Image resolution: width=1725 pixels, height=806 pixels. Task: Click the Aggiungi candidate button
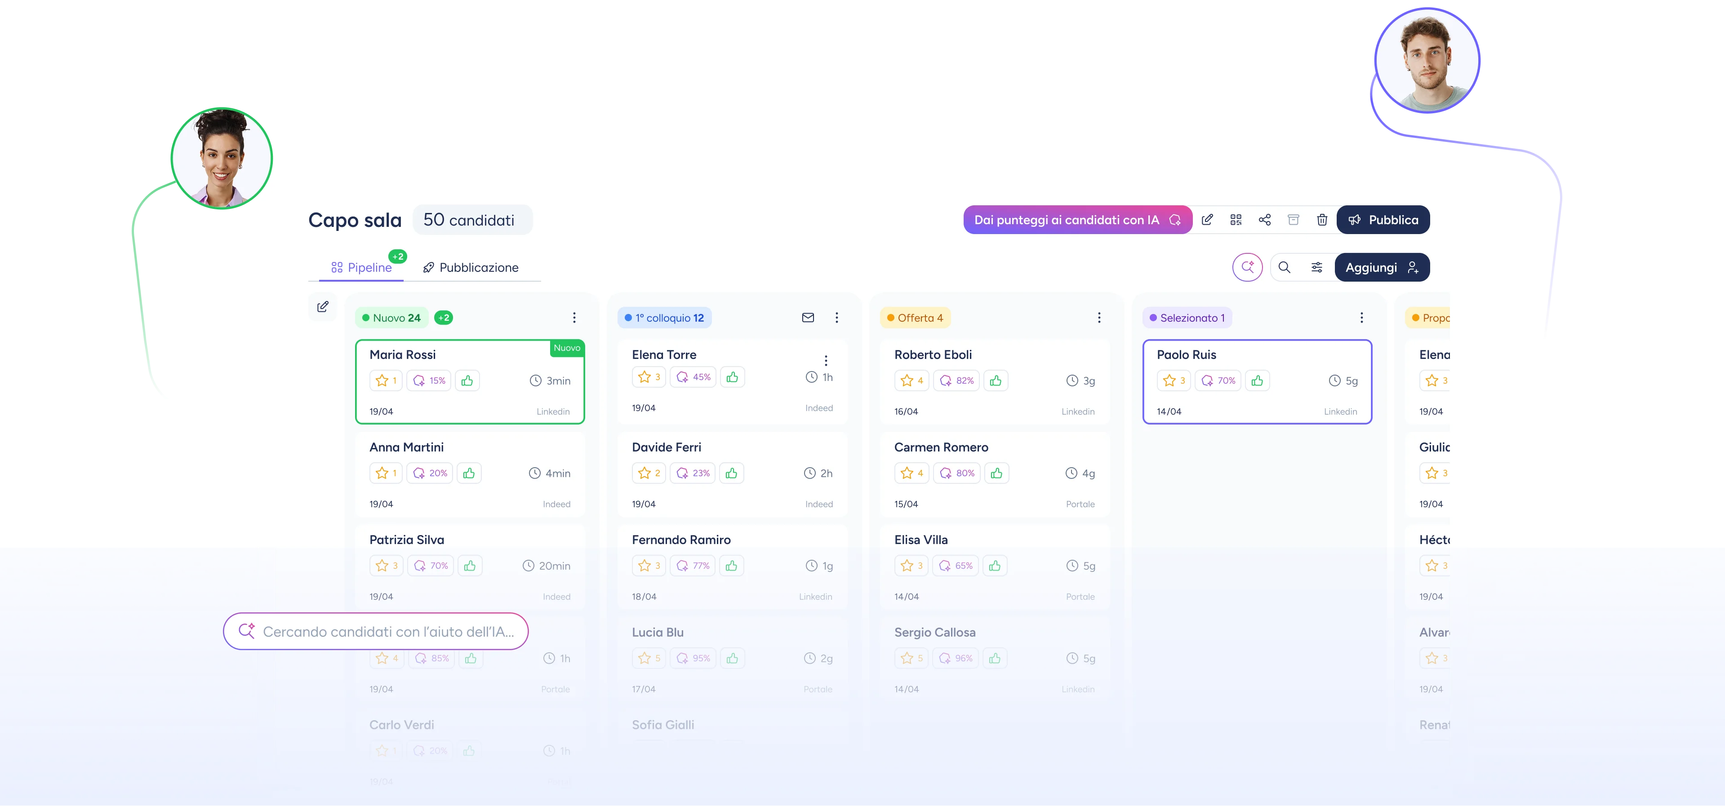tap(1382, 267)
